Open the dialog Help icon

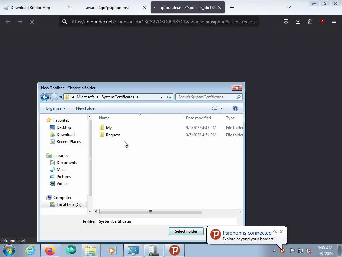(x=235, y=108)
